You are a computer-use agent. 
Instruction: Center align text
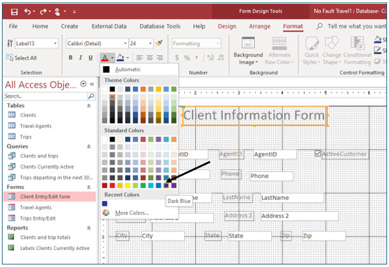149,58
